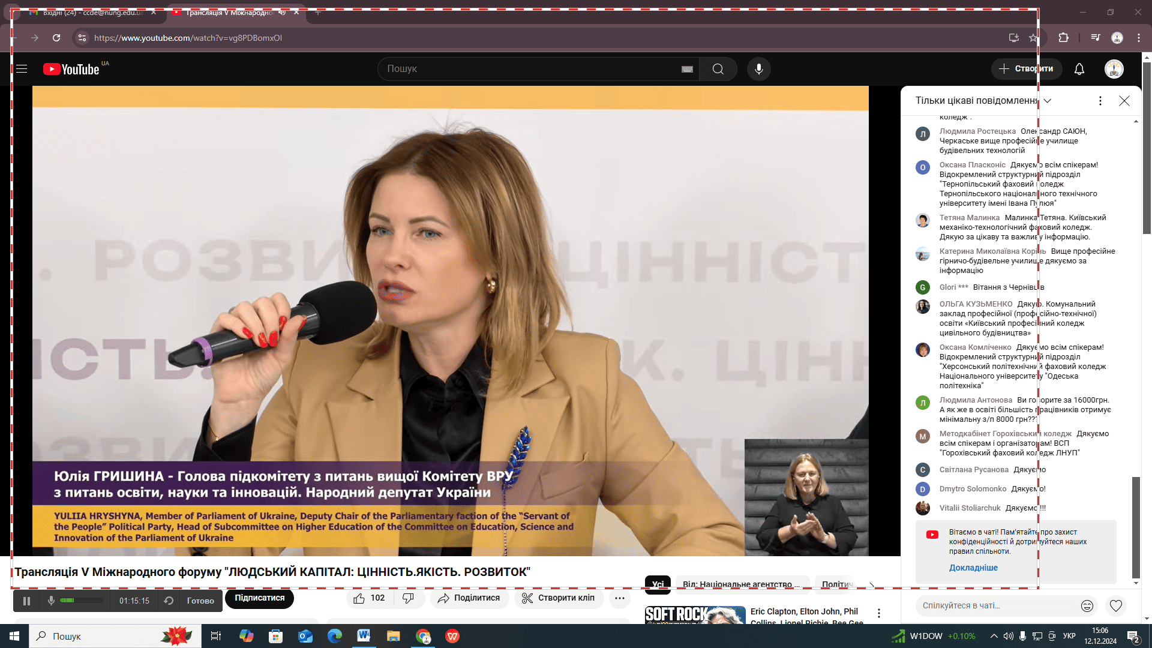This screenshot has height=648, width=1152.
Task: Expand the chat mode dropdown 'Тільки цікаві повідомлення'
Action: tap(1047, 101)
